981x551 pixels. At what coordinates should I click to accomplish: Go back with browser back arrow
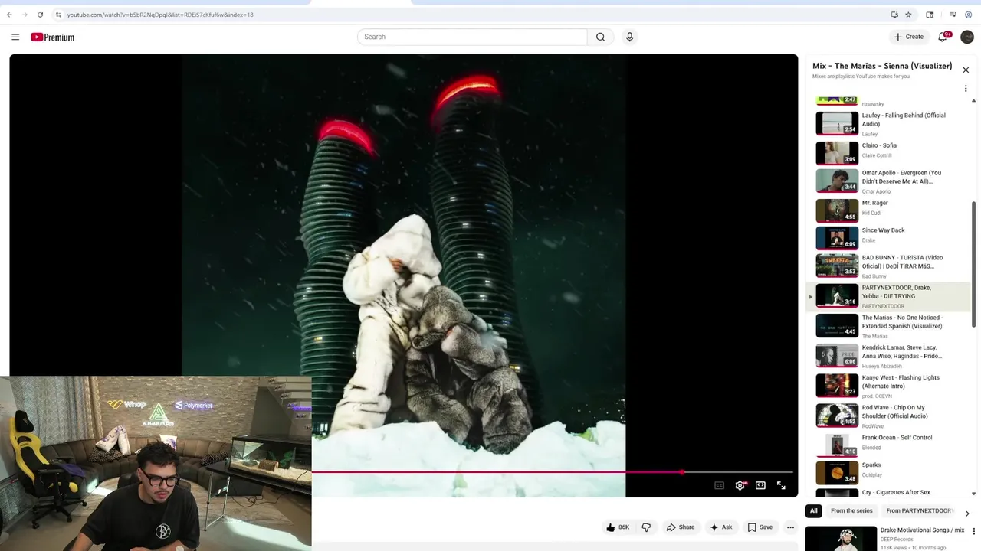[x=8, y=15]
